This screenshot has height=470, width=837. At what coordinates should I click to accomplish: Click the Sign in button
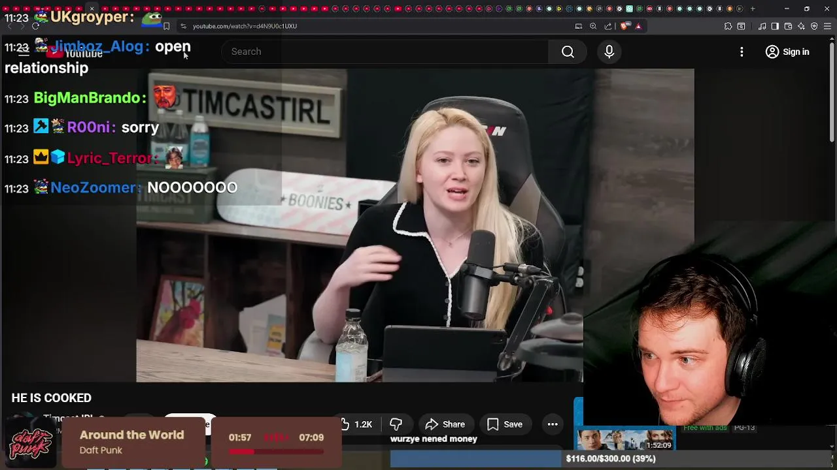[x=787, y=52]
